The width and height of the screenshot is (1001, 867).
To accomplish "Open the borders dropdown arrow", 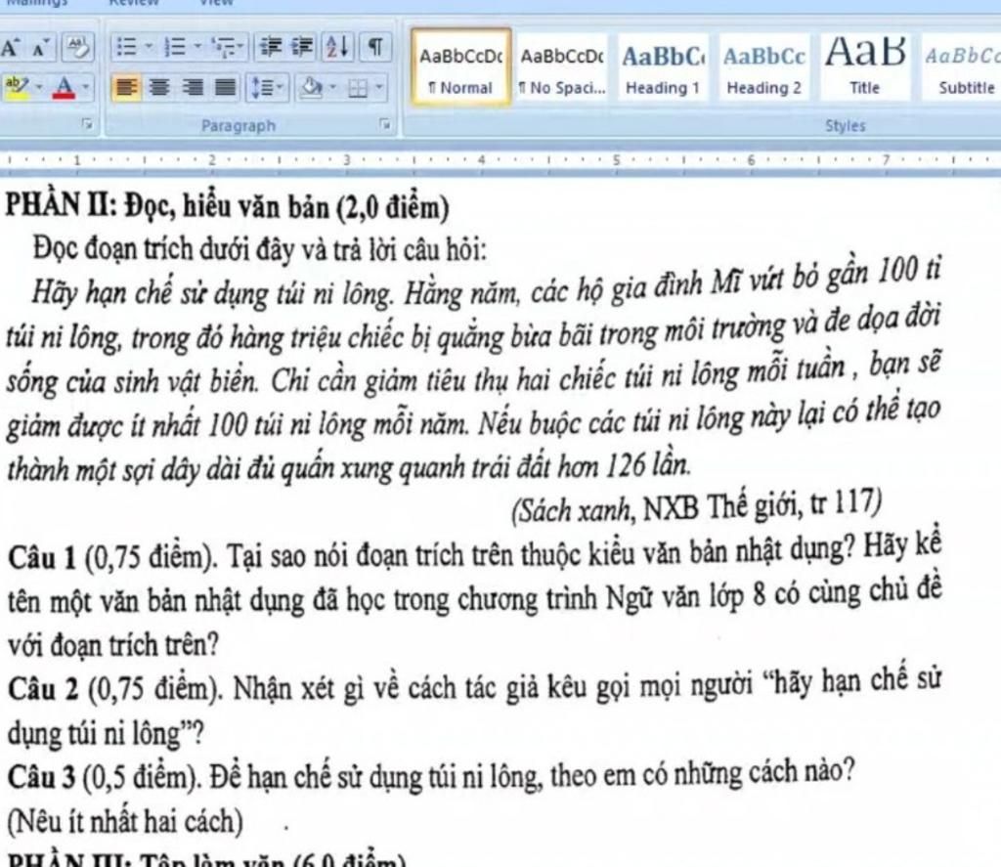I will point(379,87).
